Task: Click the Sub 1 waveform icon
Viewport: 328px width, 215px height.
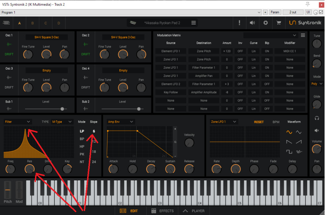Action: click(9, 108)
